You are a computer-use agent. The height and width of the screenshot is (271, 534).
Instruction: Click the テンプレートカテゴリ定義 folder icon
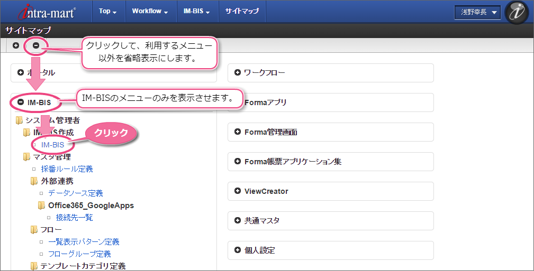pyautogui.click(x=34, y=266)
